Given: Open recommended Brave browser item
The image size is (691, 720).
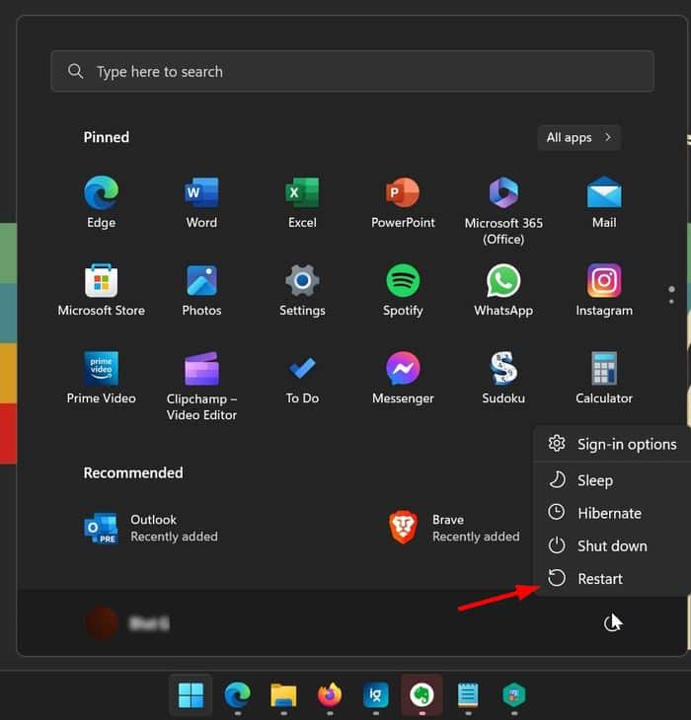Looking at the screenshot, I should (x=454, y=528).
